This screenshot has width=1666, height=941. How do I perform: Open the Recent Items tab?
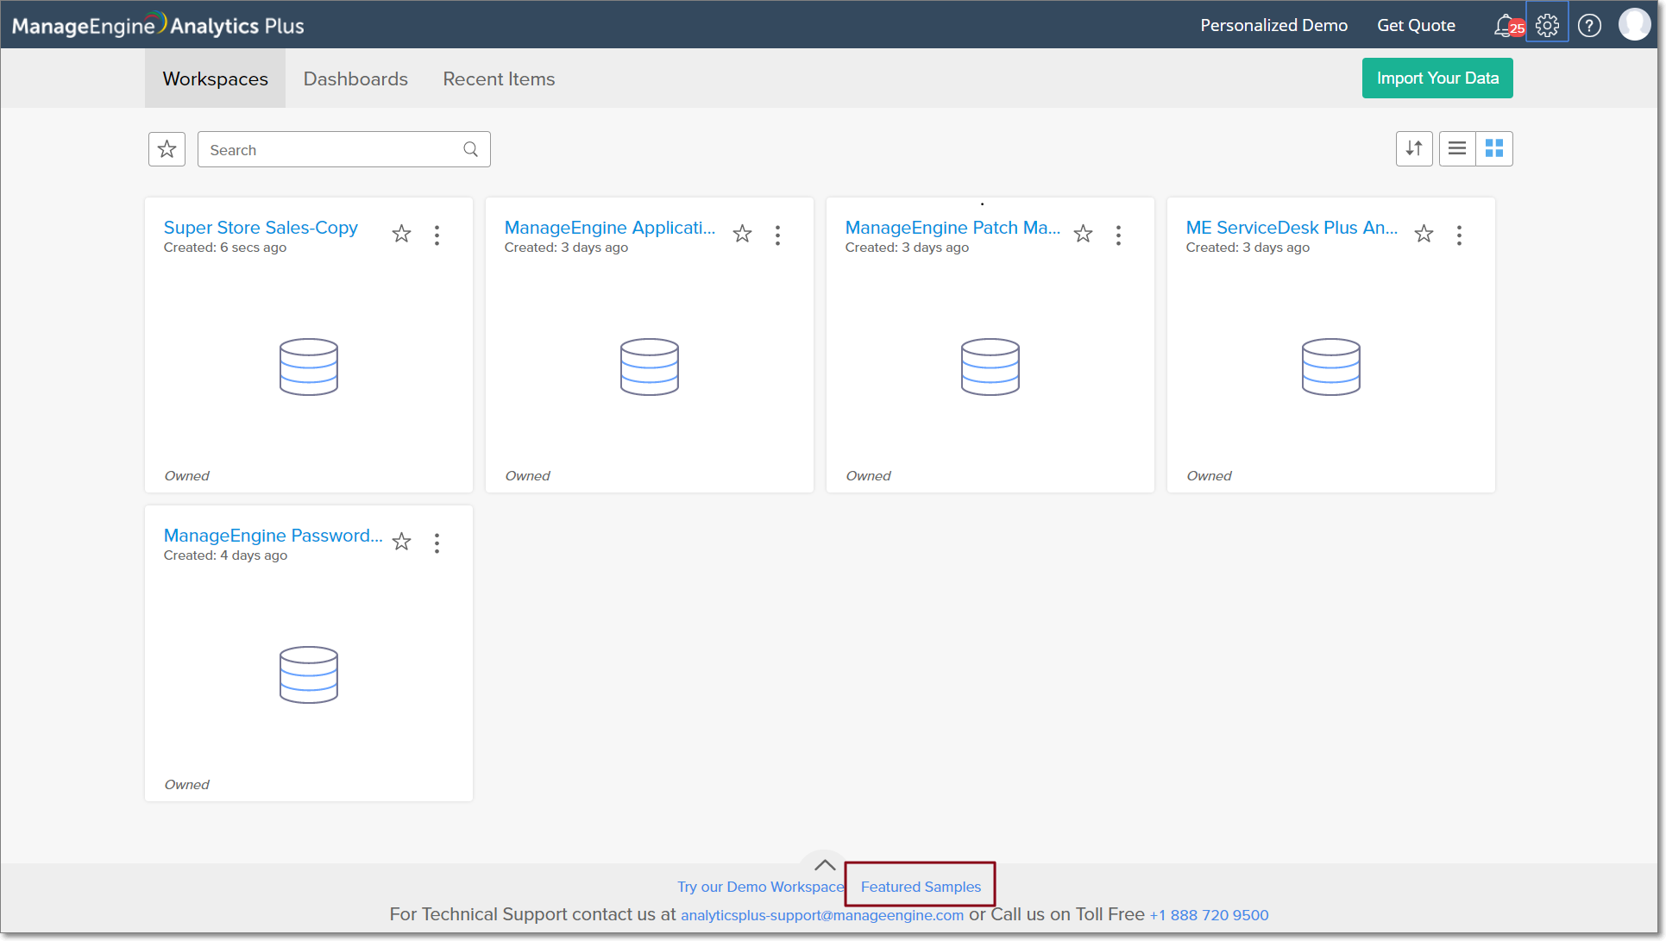click(x=499, y=78)
